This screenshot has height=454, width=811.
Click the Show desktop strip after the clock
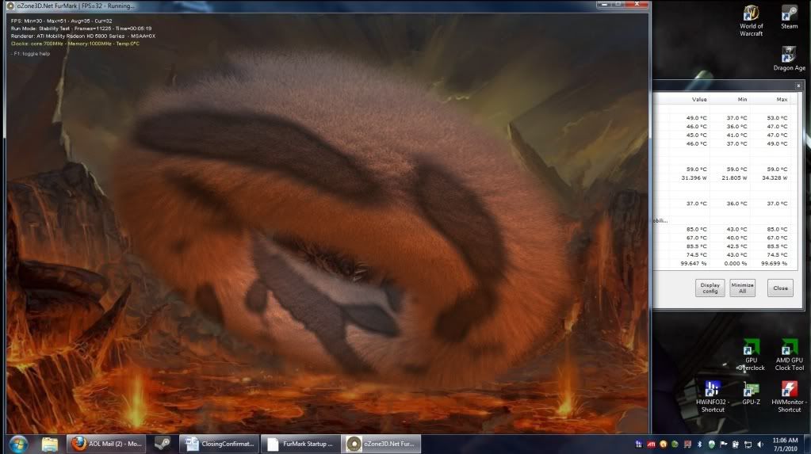click(x=807, y=444)
